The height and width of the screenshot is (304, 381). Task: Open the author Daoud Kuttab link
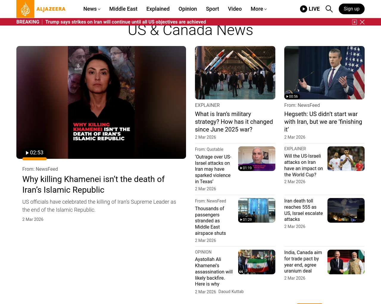click(x=231, y=292)
